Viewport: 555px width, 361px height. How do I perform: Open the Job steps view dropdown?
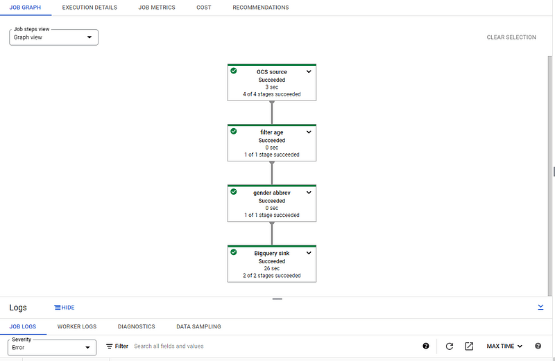pos(53,37)
